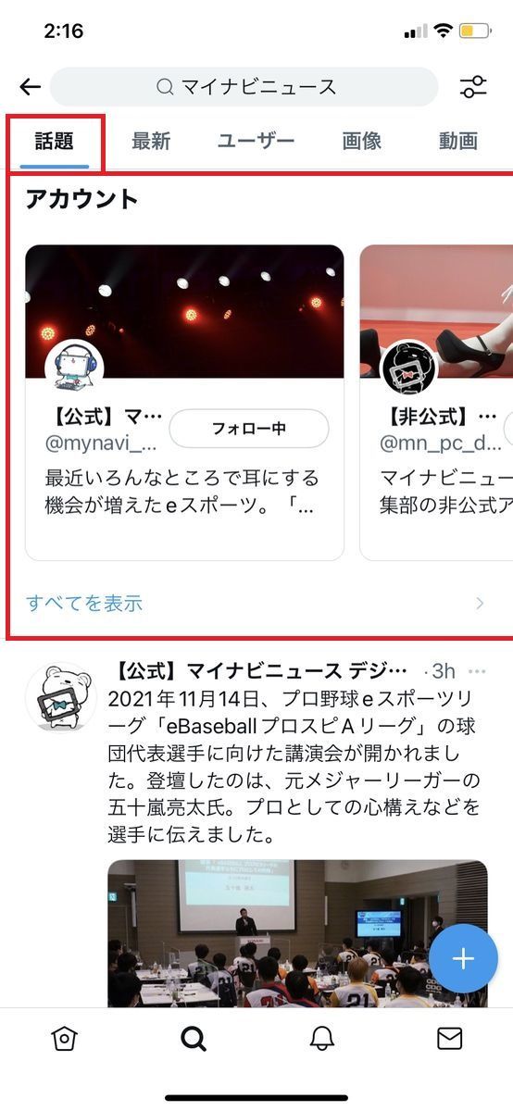Screen dimensions: 513x1111
Task: Expand accounts list via right chevron
Action: coord(480,604)
